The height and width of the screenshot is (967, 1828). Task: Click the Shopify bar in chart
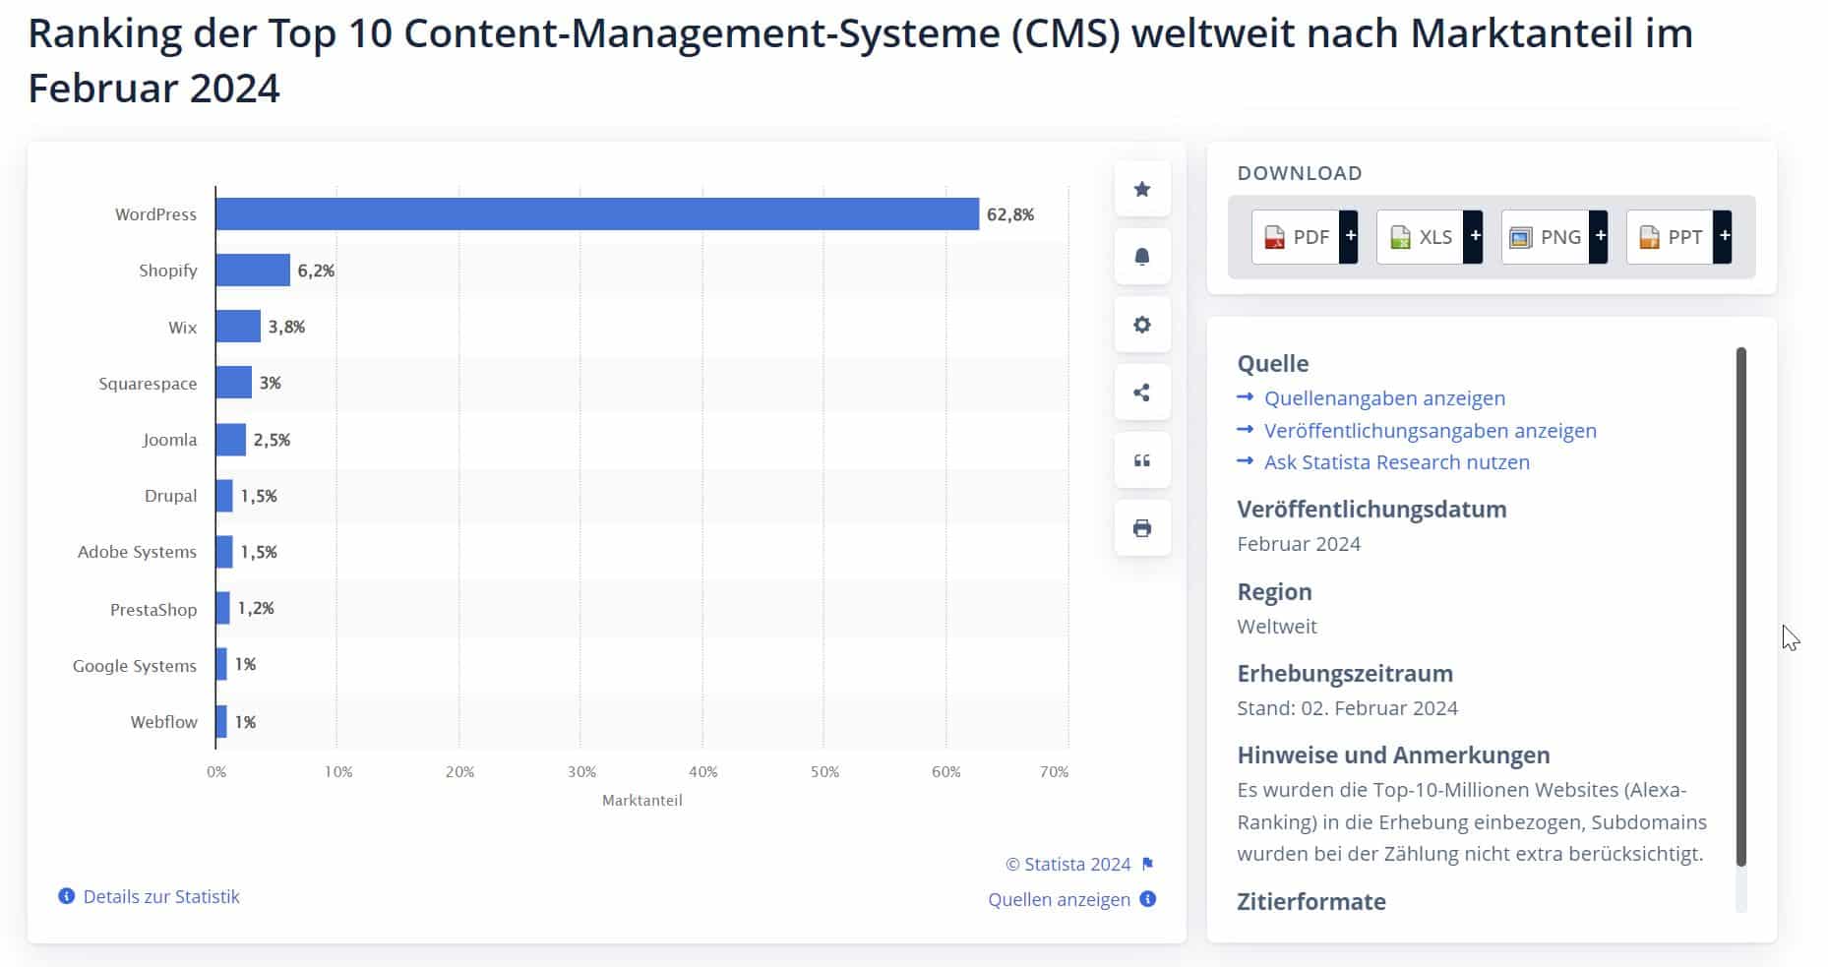[253, 271]
